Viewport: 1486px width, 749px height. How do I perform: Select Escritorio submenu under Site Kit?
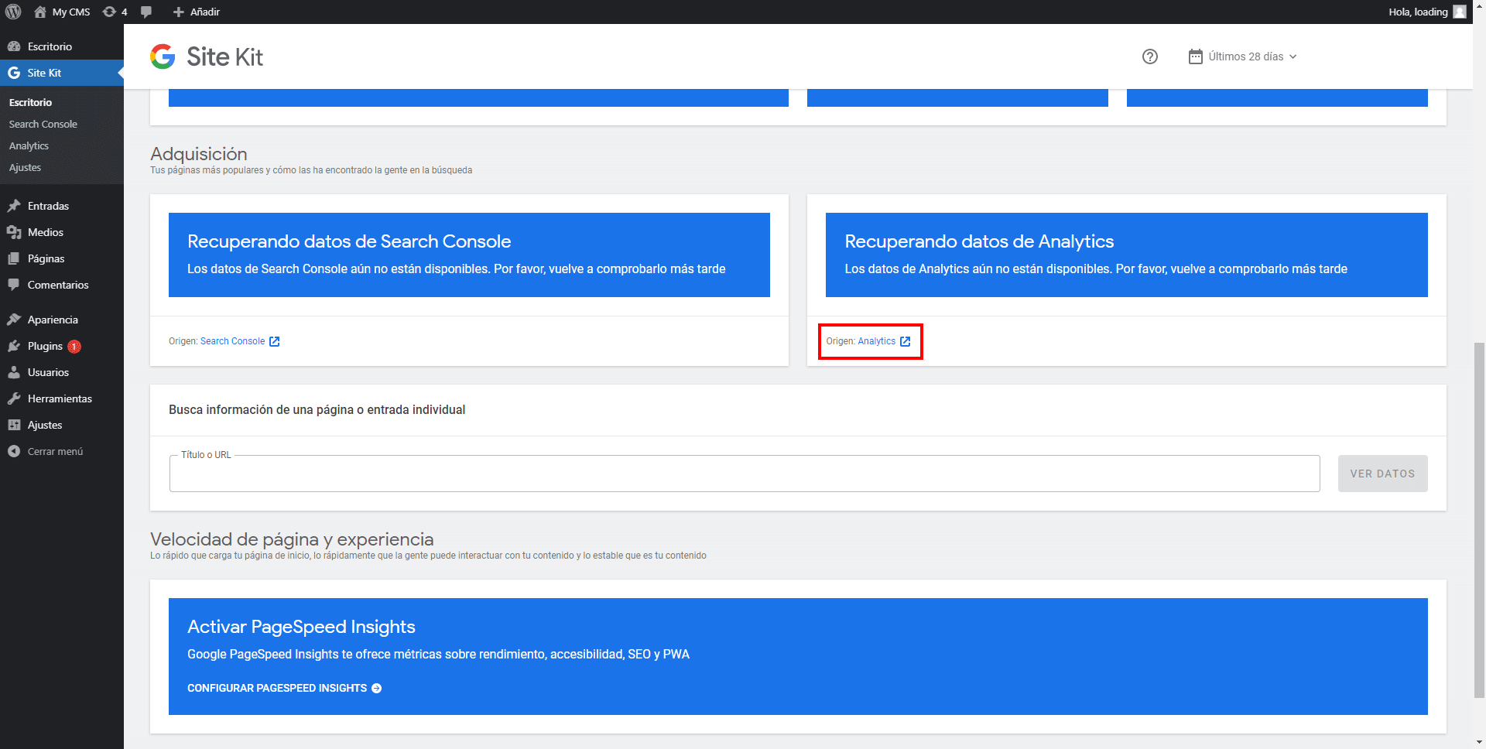[x=30, y=102]
